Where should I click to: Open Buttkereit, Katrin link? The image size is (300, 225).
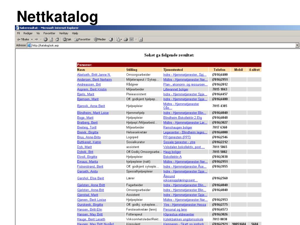point(89,142)
